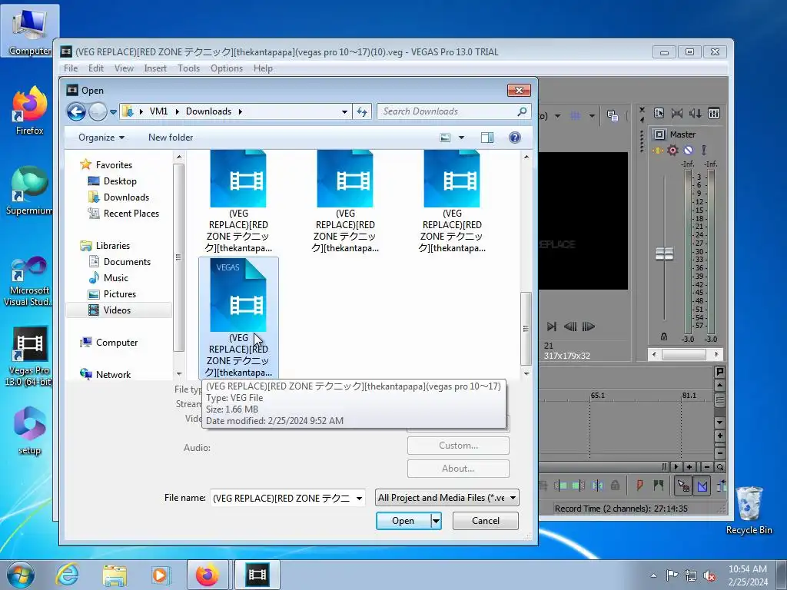
Task: Open the change view options arrow
Action: (x=461, y=138)
